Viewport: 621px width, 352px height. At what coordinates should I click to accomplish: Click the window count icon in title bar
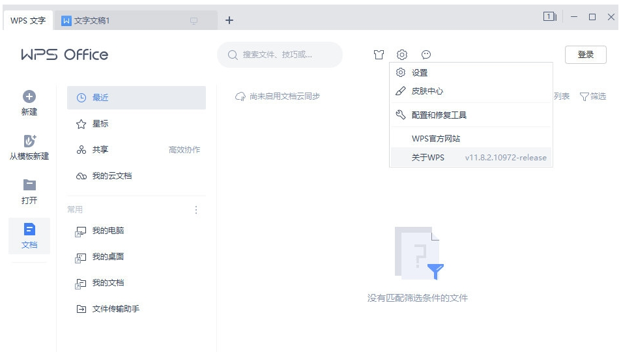pos(550,17)
